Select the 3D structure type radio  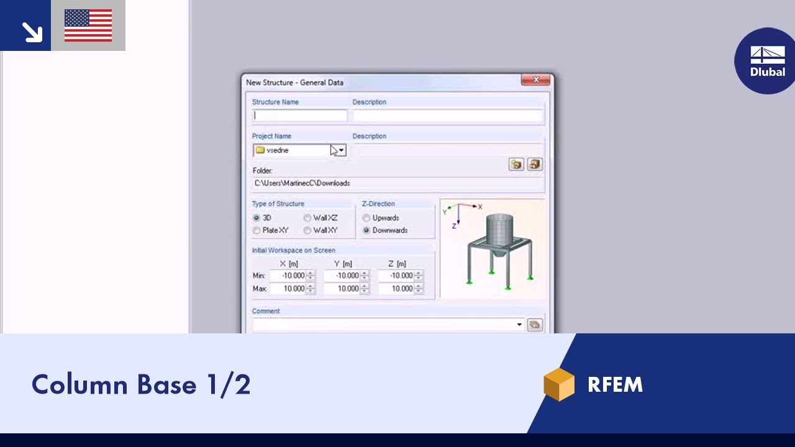(257, 218)
